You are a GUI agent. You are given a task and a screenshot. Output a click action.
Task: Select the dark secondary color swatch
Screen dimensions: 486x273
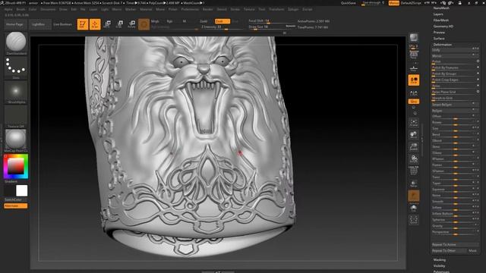9,190
